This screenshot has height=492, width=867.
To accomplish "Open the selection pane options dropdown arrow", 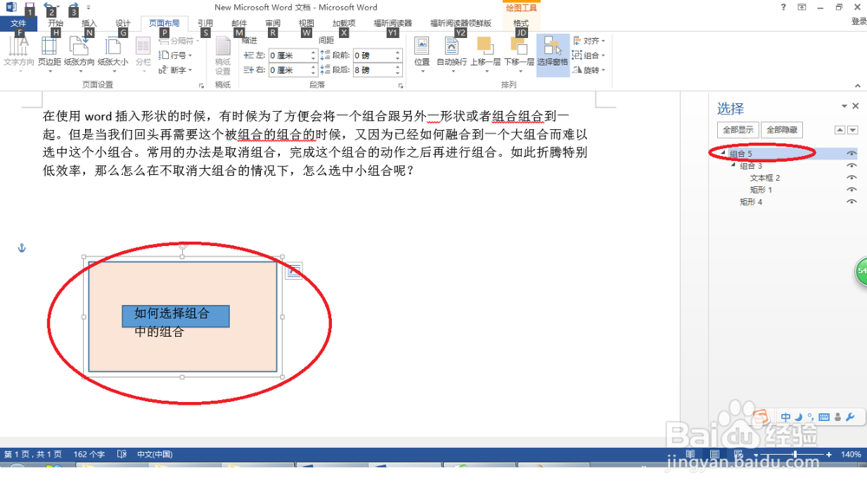I will coord(844,106).
